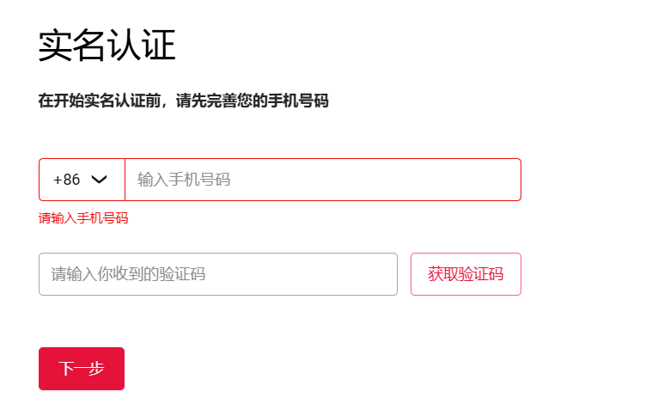Click the placeholder text 输入手机号码
Image resolution: width=664 pixels, height=410 pixels.
tap(184, 180)
